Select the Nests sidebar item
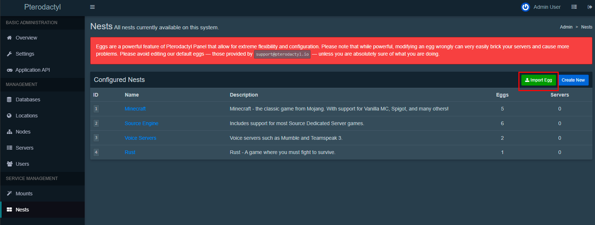This screenshot has height=225, width=595. click(x=22, y=210)
